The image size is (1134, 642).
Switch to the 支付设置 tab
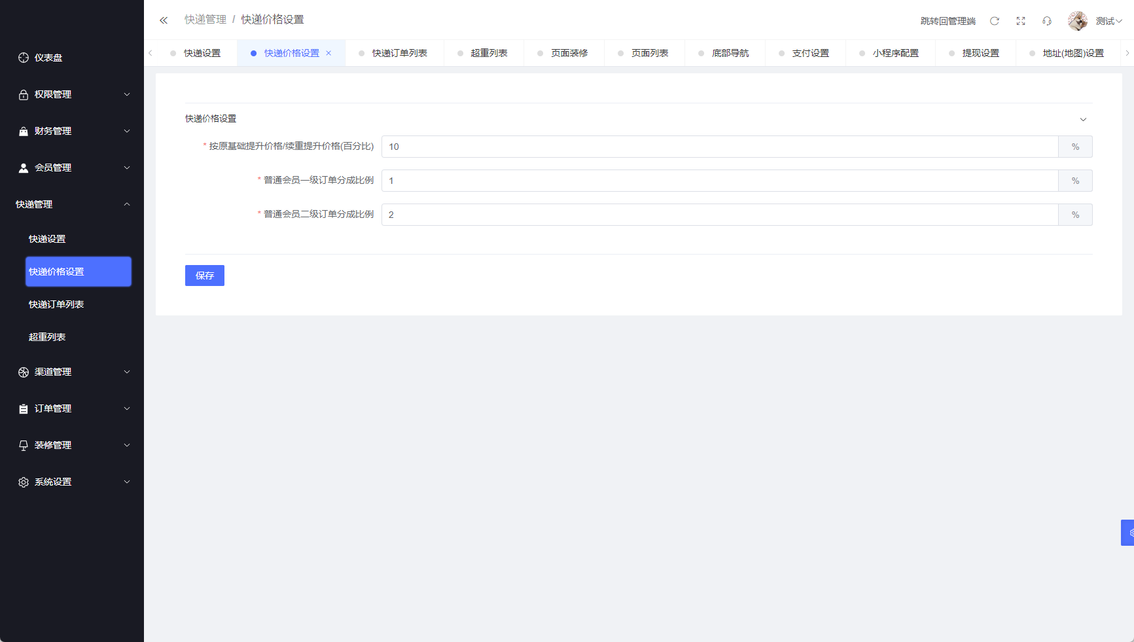pyautogui.click(x=810, y=53)
